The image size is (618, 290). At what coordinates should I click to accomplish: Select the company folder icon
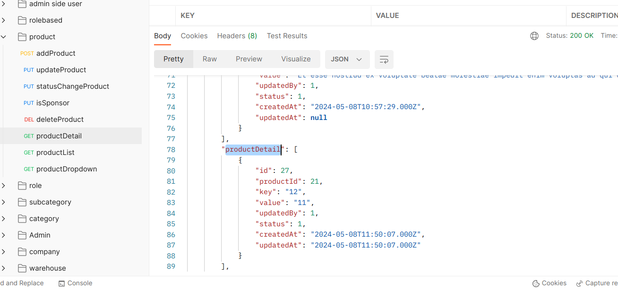(x=22, y=252)
